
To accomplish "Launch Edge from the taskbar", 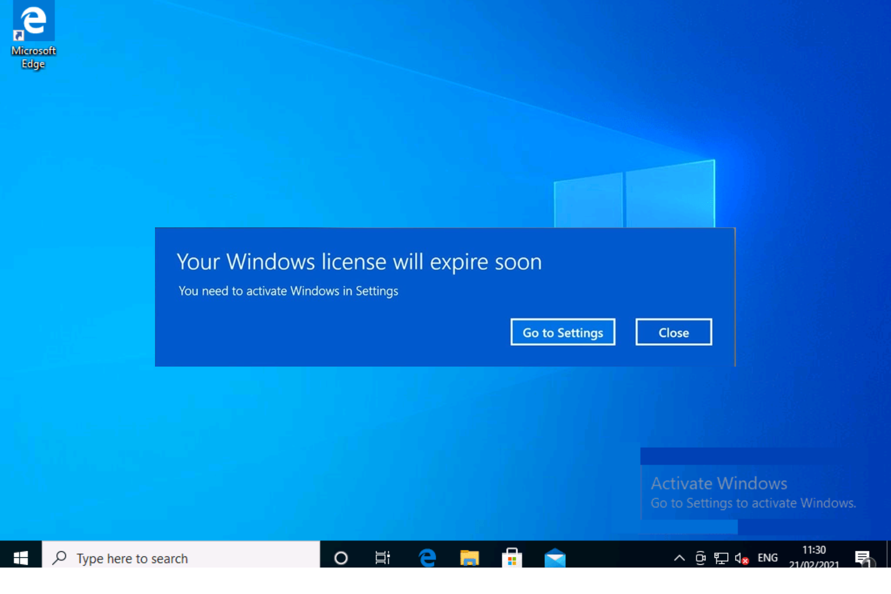I will coord(427,557).
